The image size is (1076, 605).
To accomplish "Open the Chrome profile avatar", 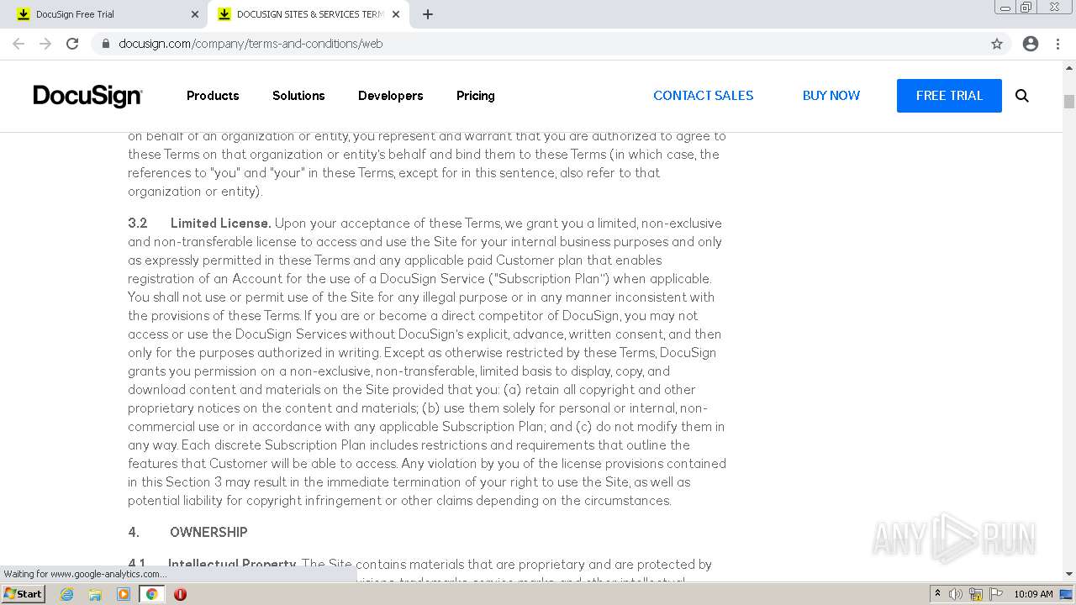I will (1031, 44).
